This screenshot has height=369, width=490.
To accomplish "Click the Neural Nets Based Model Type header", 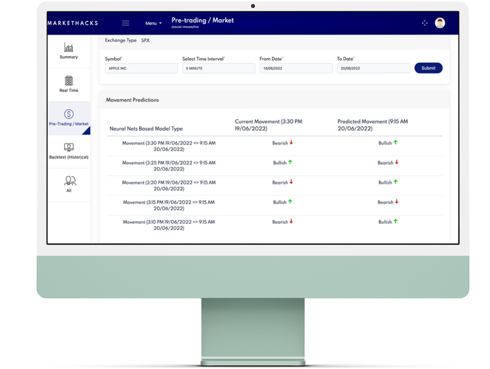I will [146, 129].
